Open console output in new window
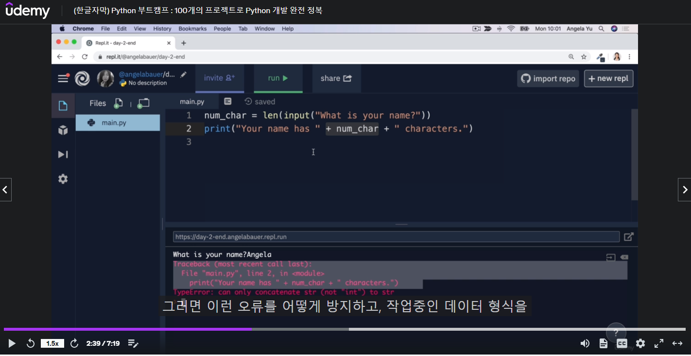This screenshot has width=691, height=356. tap(629, 237)
